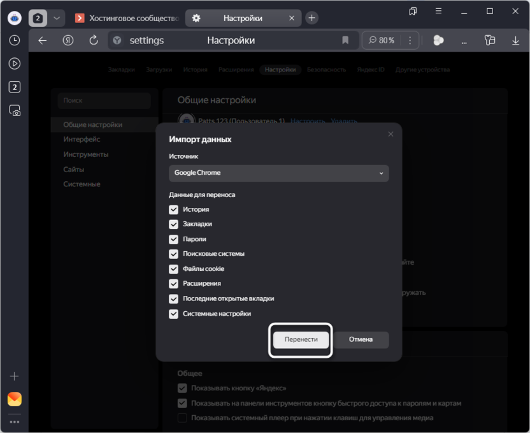The height and width of the screenshot is (433, 530).
Task: Uncheck the История checkbox
Action: click(173, 209)
